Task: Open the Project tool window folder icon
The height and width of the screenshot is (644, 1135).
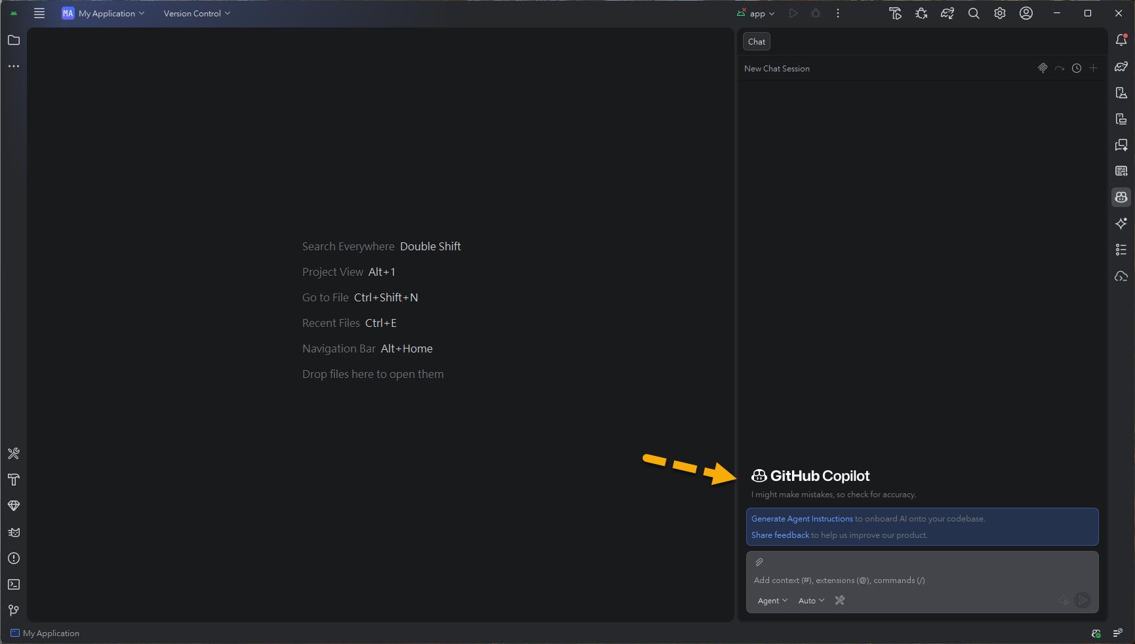Action: pos(14,40)
